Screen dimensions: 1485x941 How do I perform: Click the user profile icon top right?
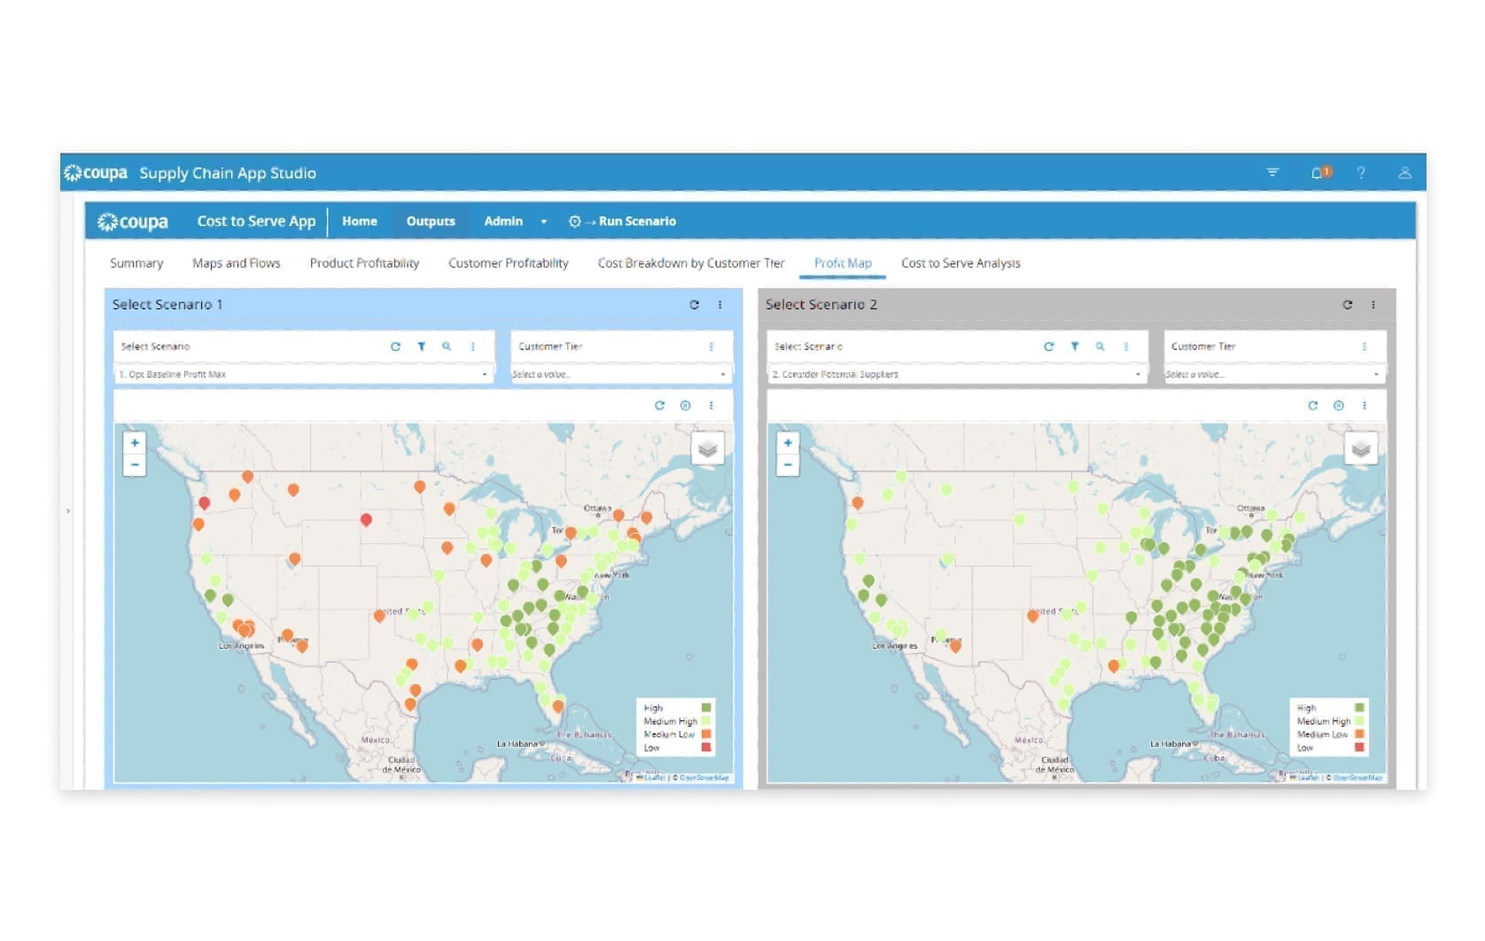click(1406, 174)
